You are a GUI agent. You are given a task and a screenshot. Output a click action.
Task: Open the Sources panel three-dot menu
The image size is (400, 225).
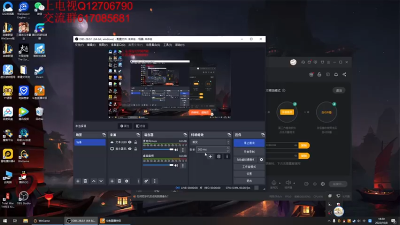click(138, 181)
